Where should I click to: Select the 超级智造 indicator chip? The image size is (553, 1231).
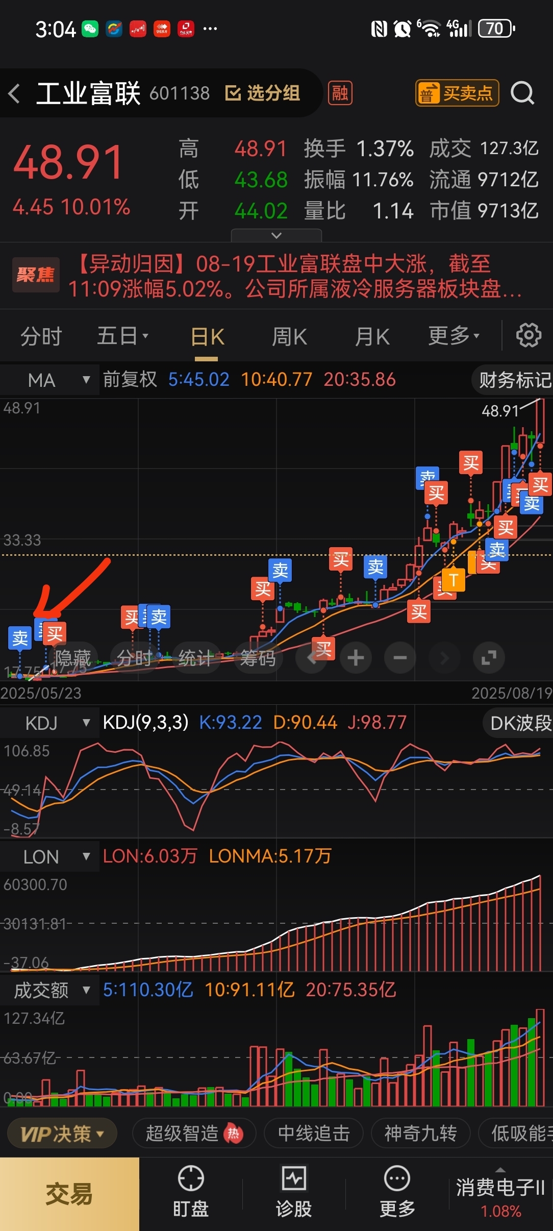(x=194, y=1134)
